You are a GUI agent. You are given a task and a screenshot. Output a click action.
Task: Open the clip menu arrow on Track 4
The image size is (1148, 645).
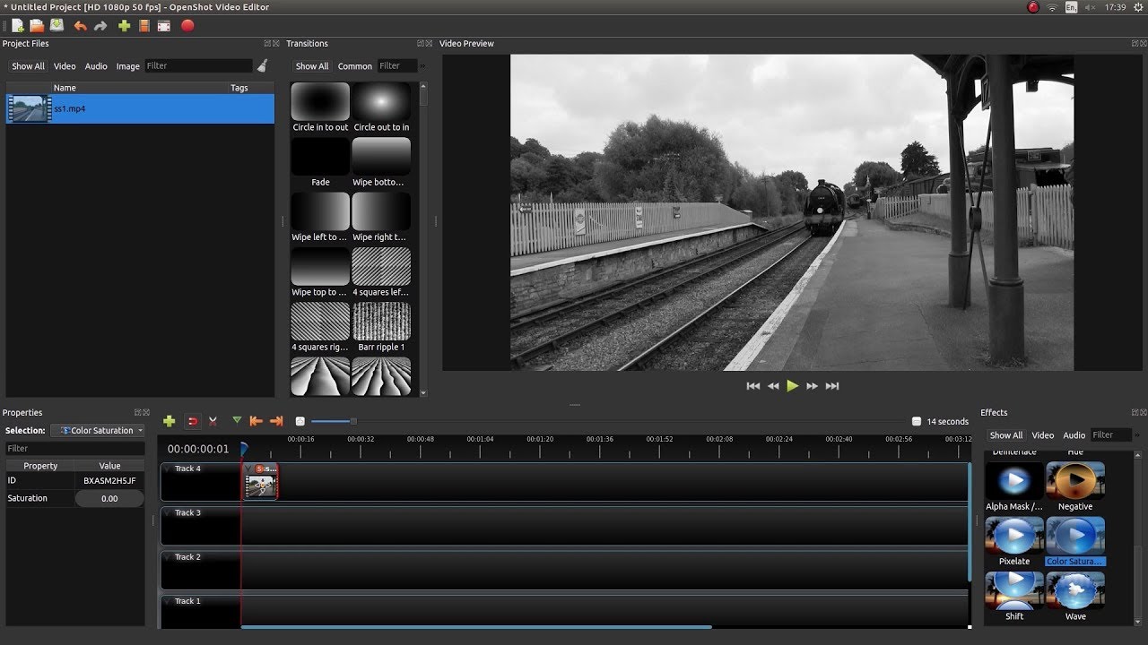[249, 469]
